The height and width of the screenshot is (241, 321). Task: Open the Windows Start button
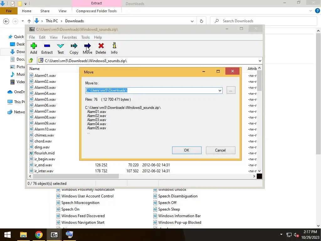[8, 235]
